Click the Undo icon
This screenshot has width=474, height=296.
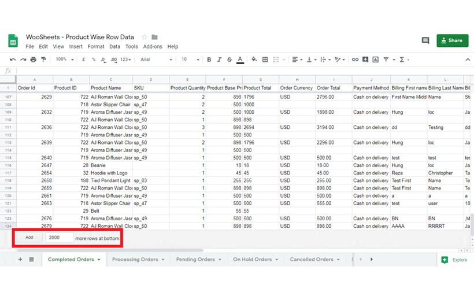(x=13, y=60)
